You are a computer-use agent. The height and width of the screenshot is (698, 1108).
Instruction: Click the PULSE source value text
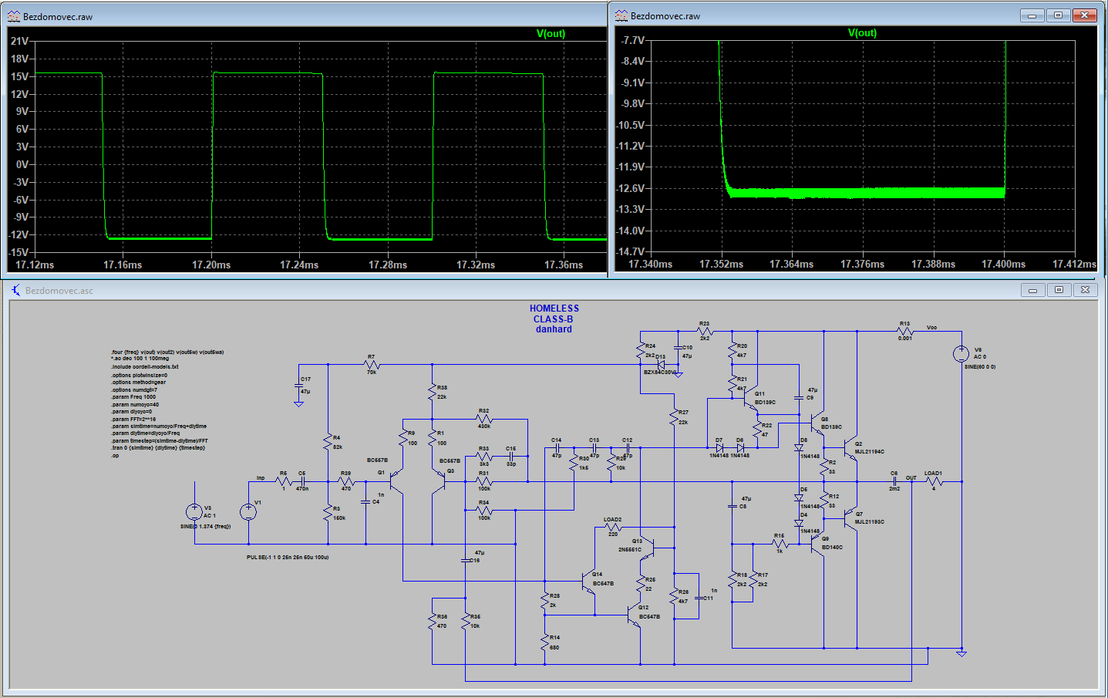click(288, 557)
